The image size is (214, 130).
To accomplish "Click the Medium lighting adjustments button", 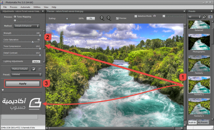I will click(x=36, y=62).
